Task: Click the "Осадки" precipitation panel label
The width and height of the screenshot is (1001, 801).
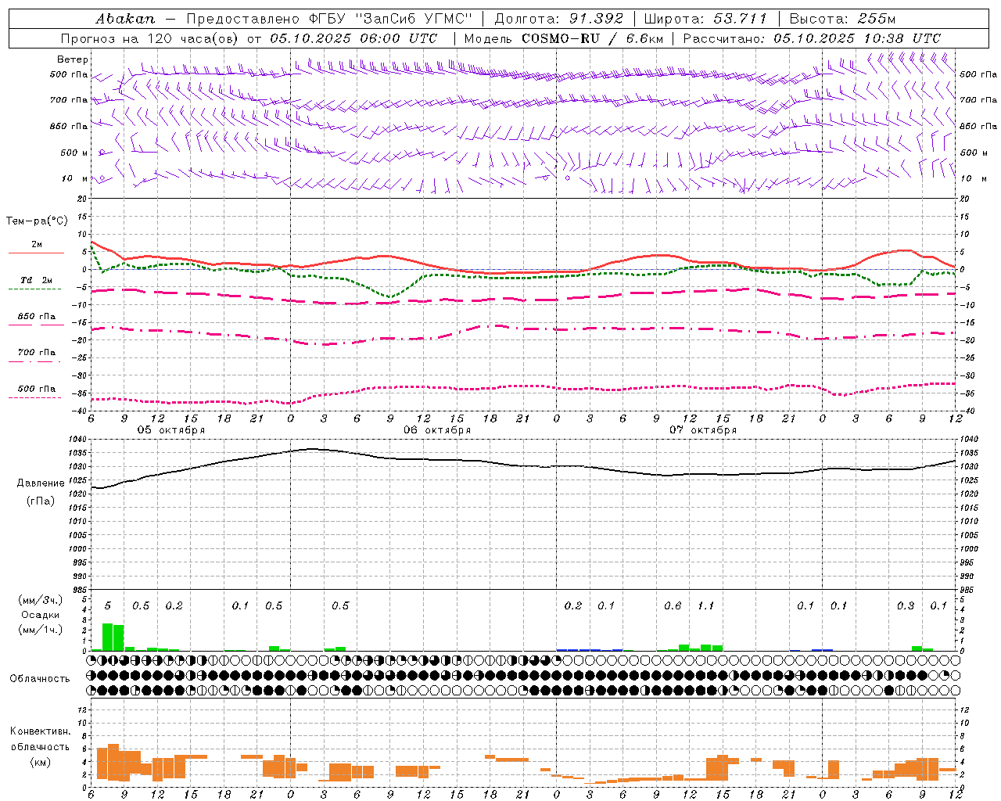Action: (40, 615)
